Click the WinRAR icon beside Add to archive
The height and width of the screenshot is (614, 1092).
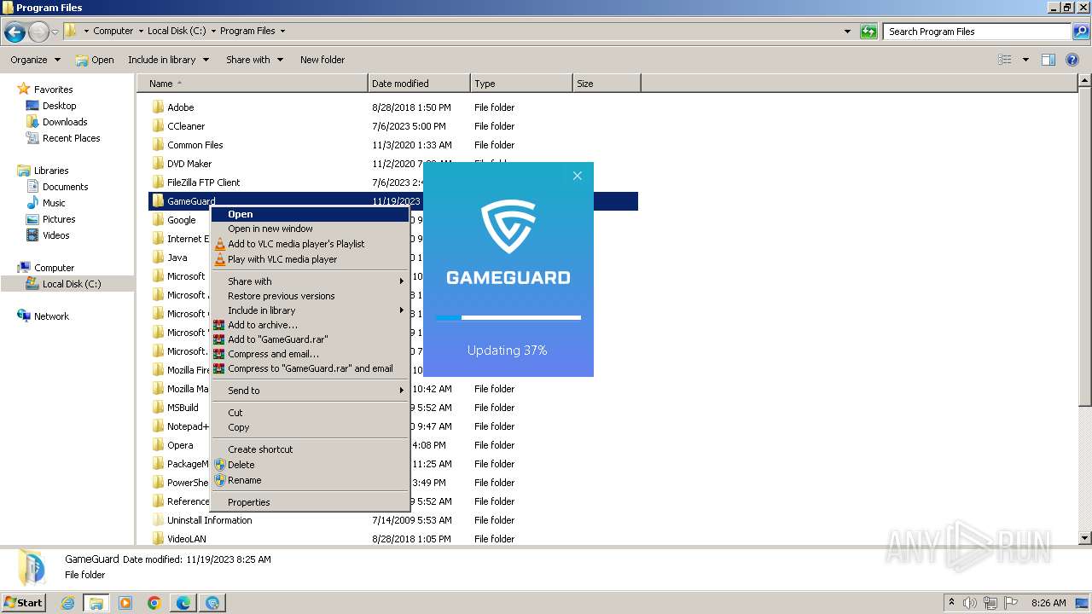[x=219, y=325]
